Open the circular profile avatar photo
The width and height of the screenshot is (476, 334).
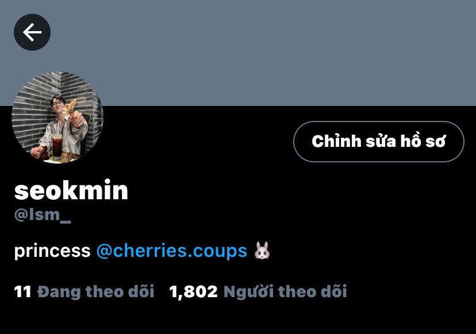[57, 117]
